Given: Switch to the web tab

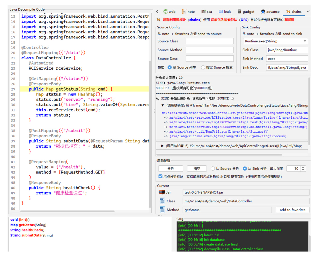Looking at the screenshot, I should tap(170, 12).
